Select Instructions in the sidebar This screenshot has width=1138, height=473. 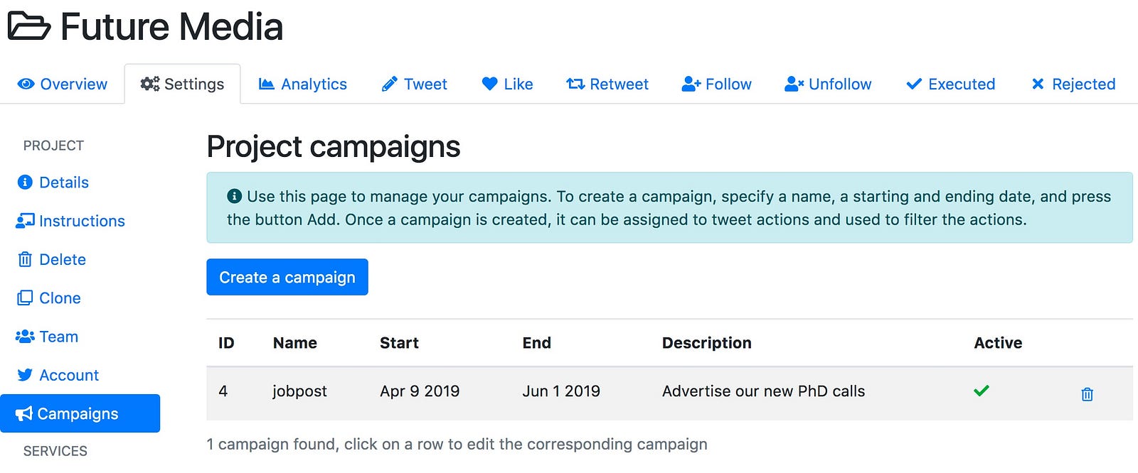(70, 221)
